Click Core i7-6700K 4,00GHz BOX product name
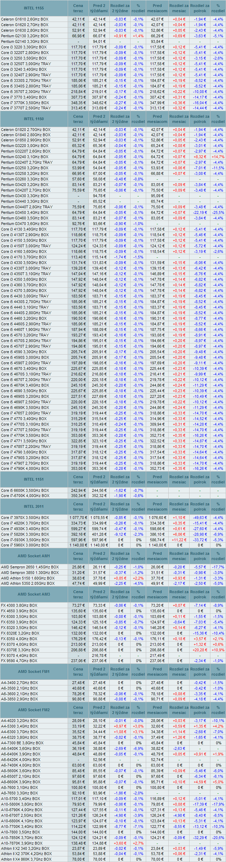This screenshot has width=226, height=862. 25,496
